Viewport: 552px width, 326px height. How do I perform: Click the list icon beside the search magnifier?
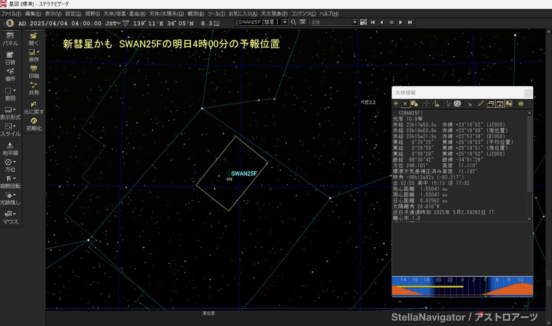point(303,22)
